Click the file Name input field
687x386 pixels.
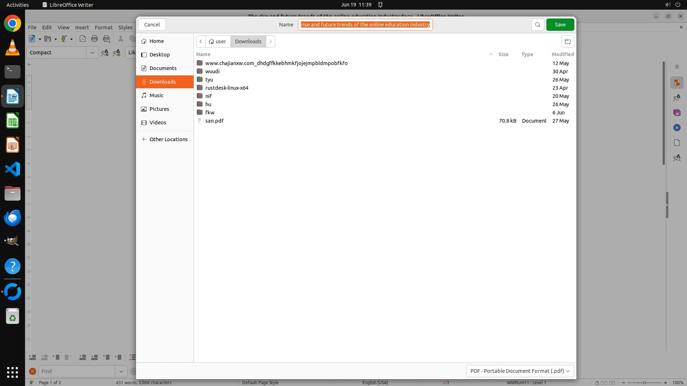click(x=365, y=25)
